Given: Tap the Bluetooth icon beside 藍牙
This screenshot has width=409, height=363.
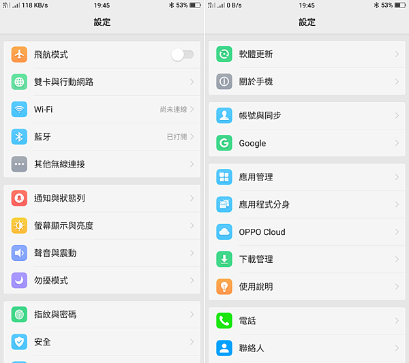Looking at the screenshot, I should (19, 137).
